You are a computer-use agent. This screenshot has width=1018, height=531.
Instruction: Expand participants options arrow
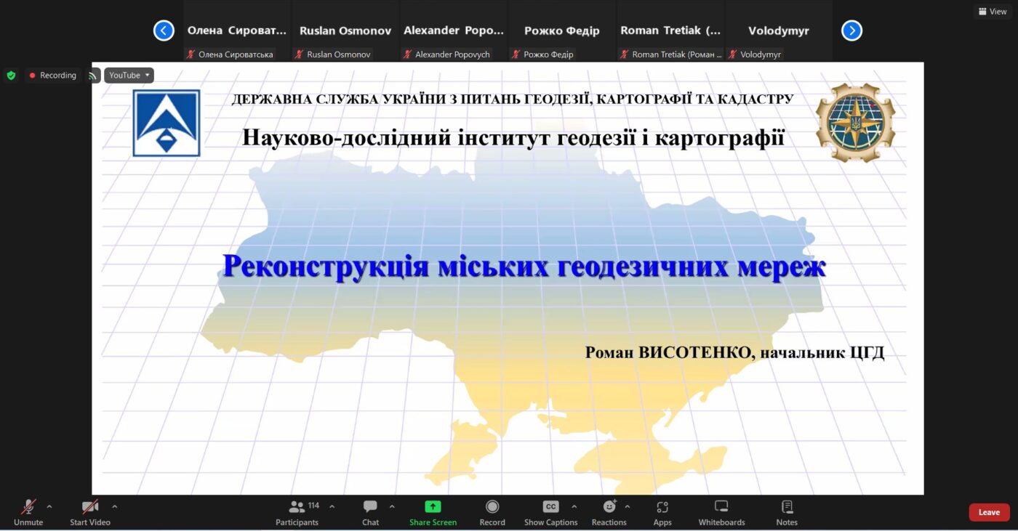332,507
